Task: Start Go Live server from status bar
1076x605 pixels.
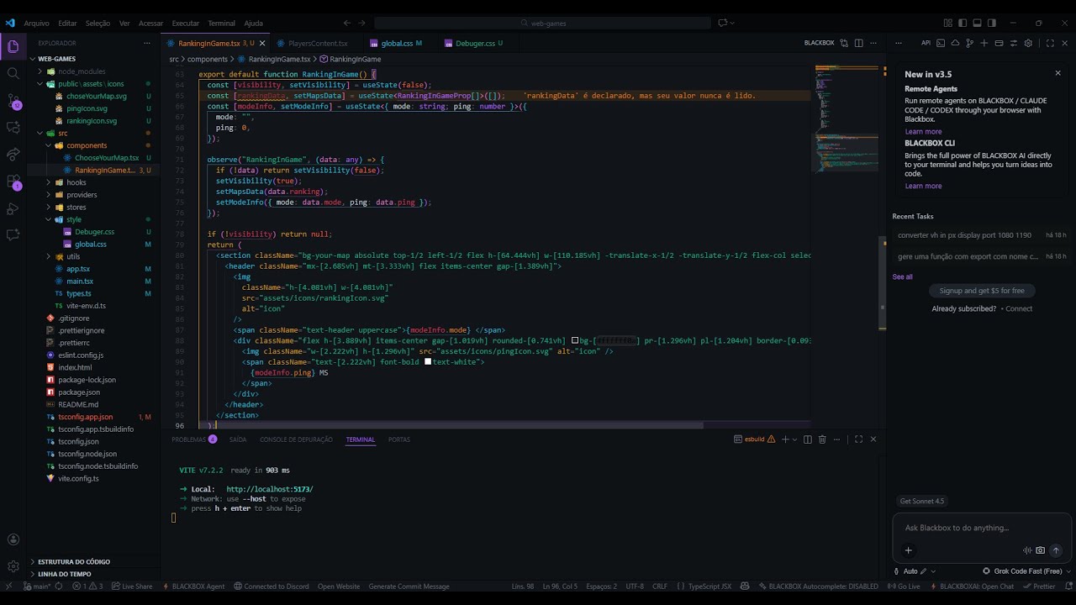Action: coord(905,587)
